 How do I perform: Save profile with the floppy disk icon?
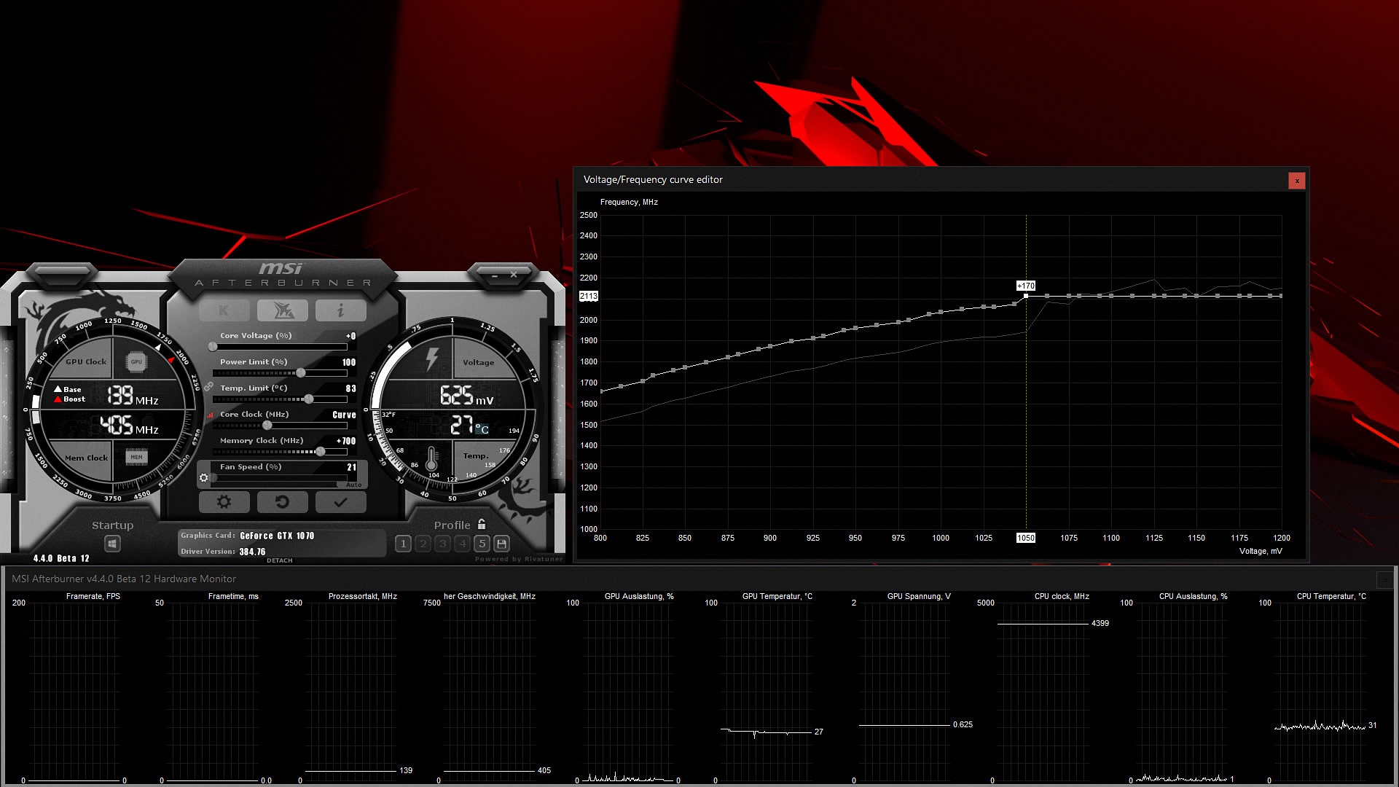(501, 544)
